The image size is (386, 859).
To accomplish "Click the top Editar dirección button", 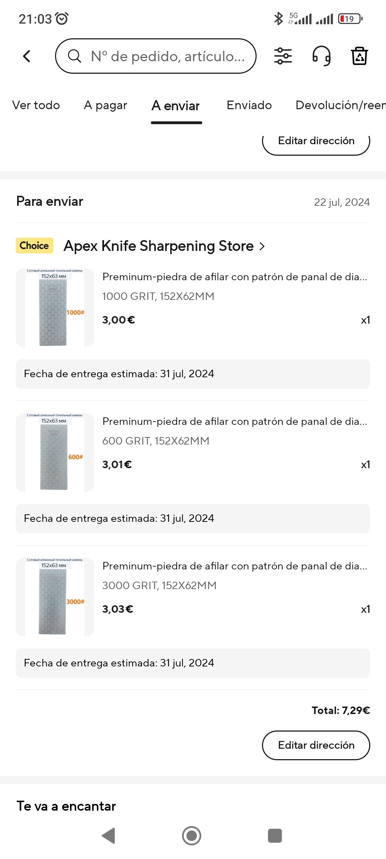I will pos(316,142).
